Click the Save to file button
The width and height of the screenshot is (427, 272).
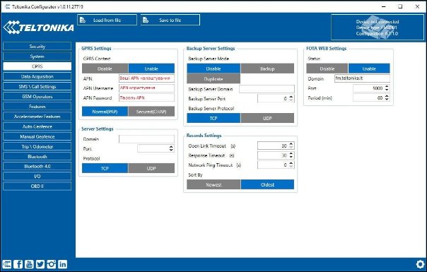170,20
